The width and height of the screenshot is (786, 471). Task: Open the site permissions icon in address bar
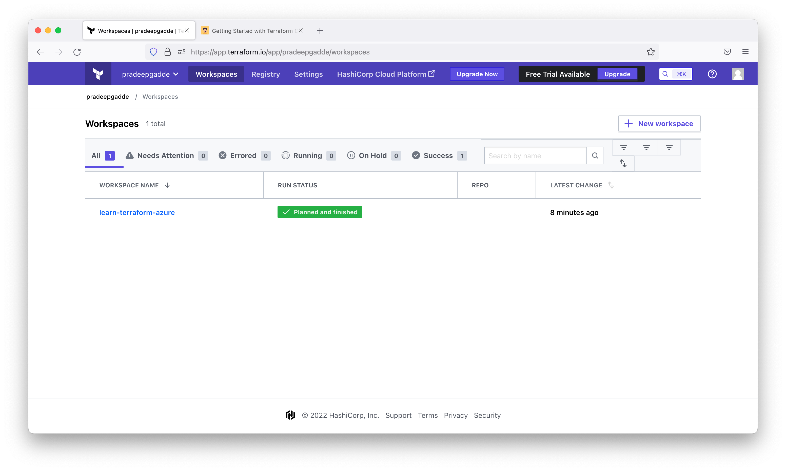click(x=182, y=52)
